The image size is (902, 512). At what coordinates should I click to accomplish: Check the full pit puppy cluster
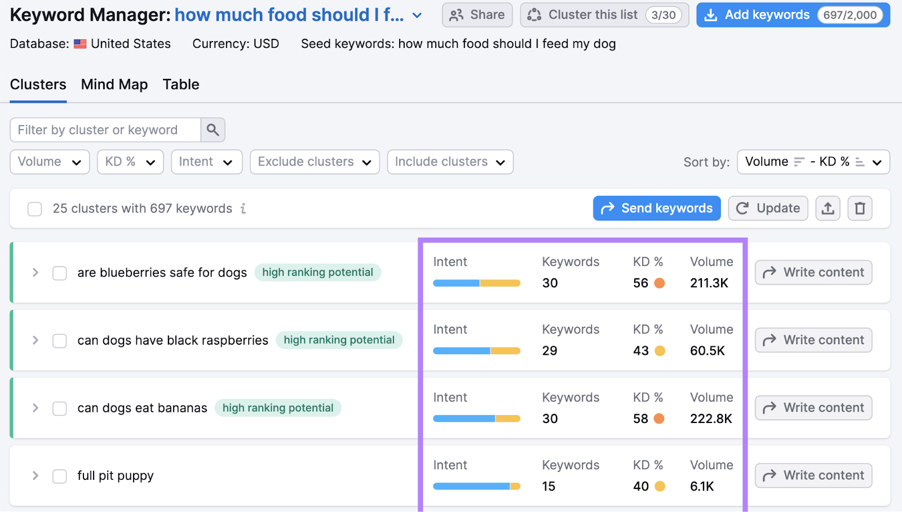point(60,476)
